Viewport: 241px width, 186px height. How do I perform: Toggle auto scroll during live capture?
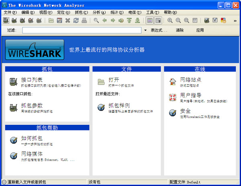tap(158, 21)
